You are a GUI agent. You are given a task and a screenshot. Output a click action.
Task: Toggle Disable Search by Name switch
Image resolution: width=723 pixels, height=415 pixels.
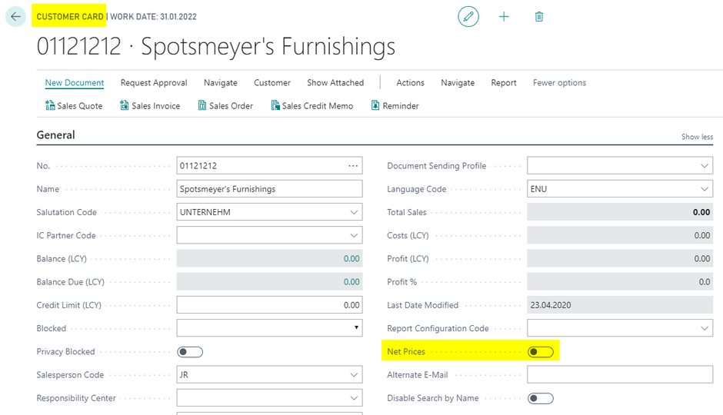coord(540,398)
